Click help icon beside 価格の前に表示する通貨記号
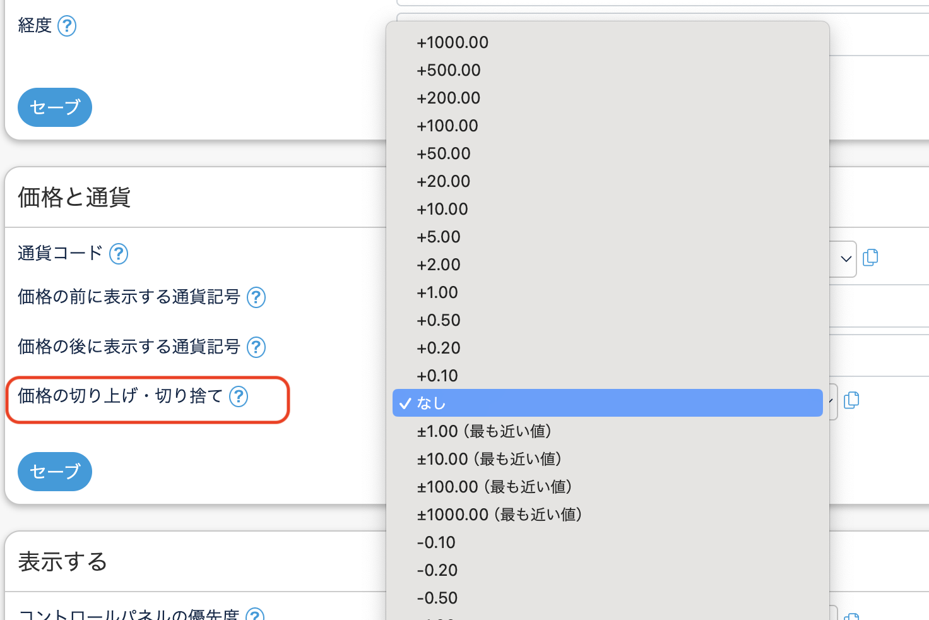The height and width of the screenshot is (620, 929). click(x=256, y=297)
